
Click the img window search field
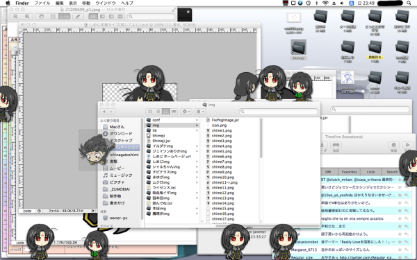(x=279, y=112)
